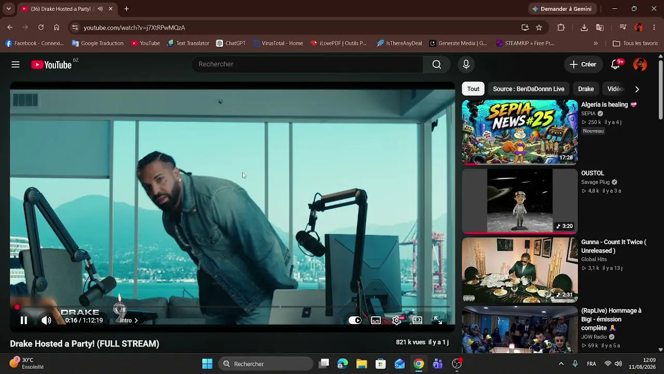
Task: Open the media controls icon in Chrome toolbar
Action: coord(623,28)
